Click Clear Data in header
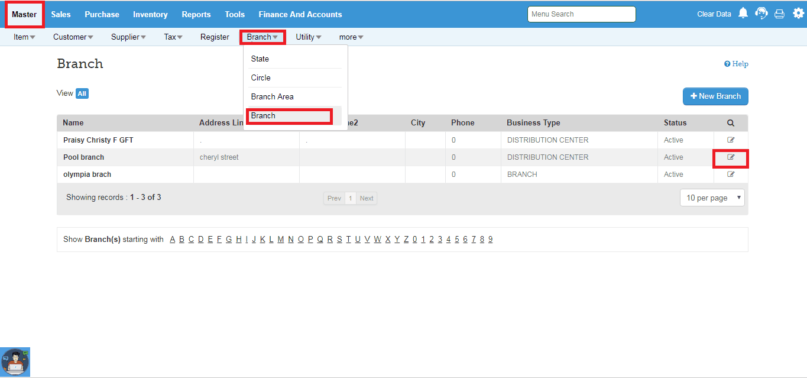This screenshot has width=807, height=378. tap(714, 14)
